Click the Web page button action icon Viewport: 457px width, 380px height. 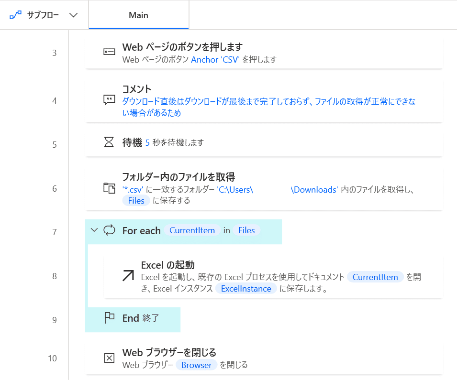click(109, 52)
